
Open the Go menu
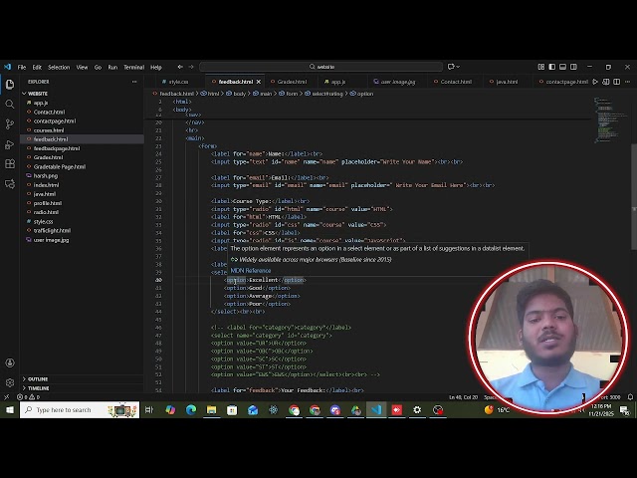point(98,67)
